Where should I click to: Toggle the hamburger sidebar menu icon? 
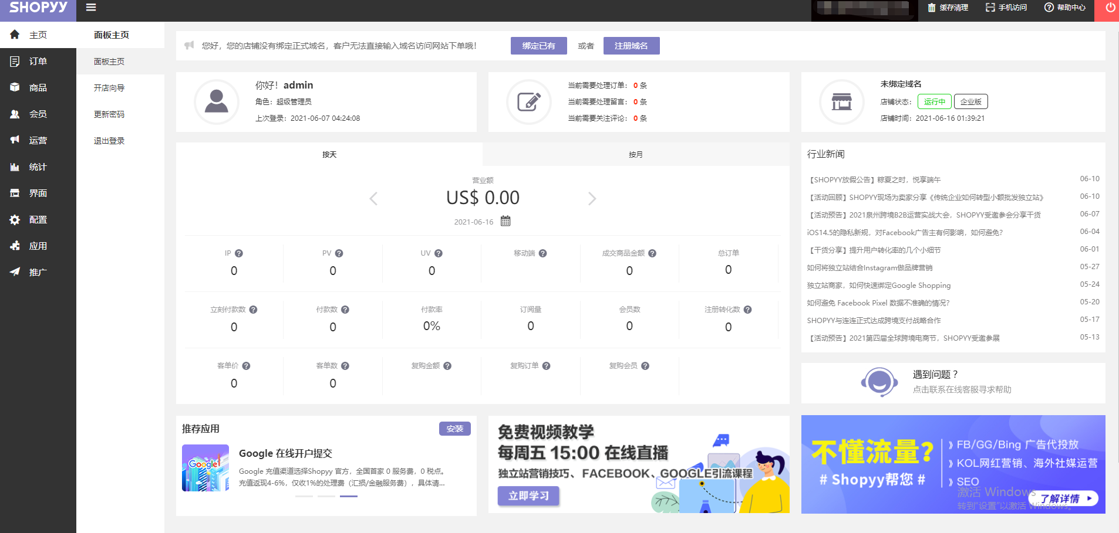click(91, 8)
